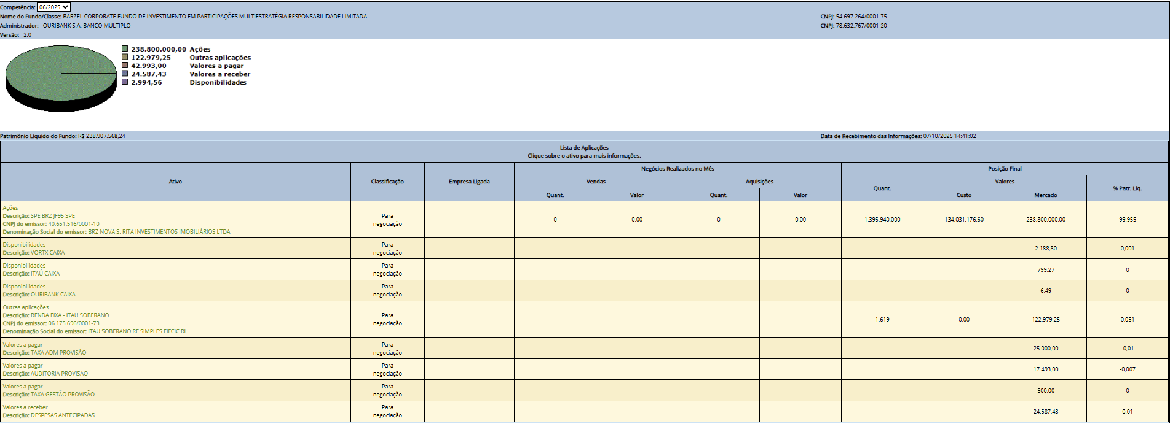Open the ITAÚ CAIXA asset row

[175, 269]
